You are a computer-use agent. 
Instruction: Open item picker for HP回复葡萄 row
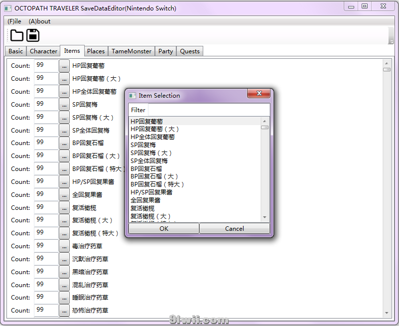click(64, 66)
